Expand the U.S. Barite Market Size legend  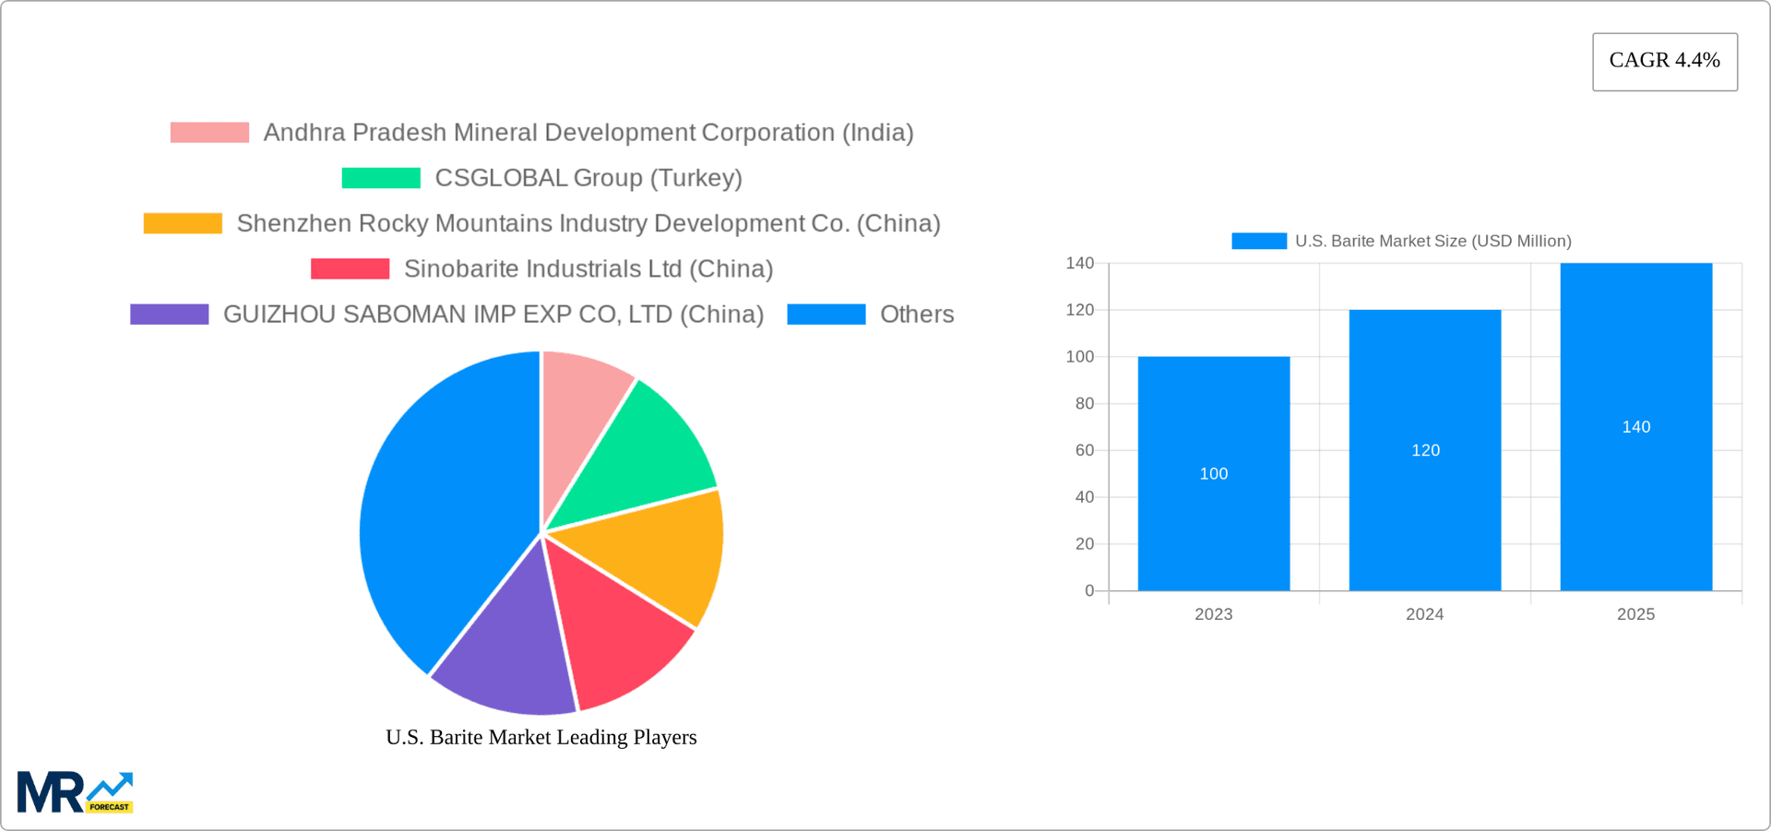[x=1432, y=240]
